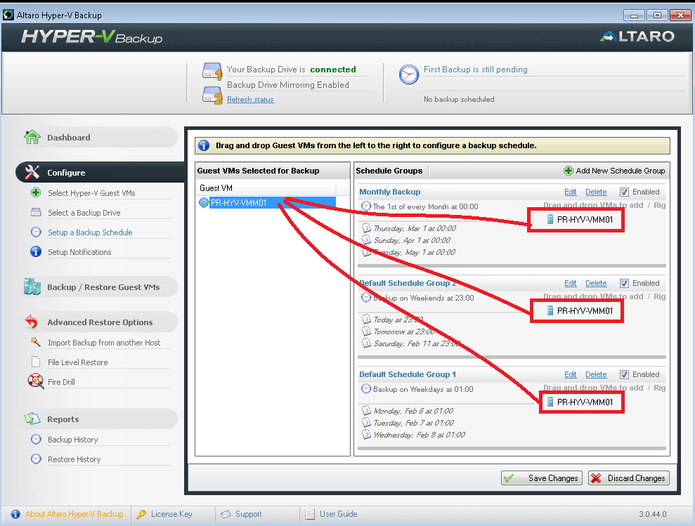Open the Support link
This screenshot has width=695, height=526.
click(x=248, y=514)
